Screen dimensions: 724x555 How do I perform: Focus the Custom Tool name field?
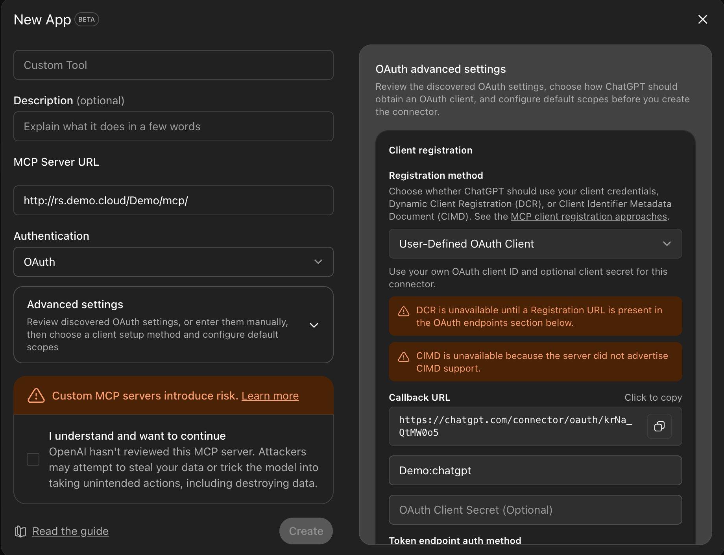[174, 65]
